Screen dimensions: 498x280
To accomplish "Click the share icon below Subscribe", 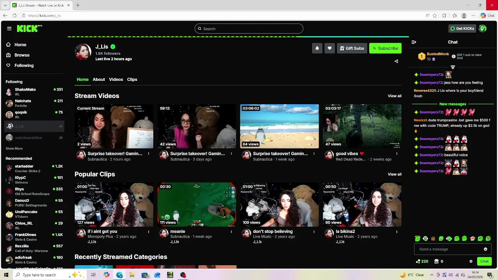I will coord(396,61).
